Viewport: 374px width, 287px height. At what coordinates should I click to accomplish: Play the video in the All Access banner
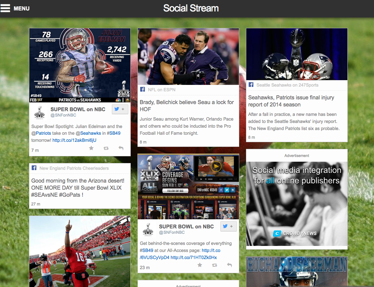point(216,166)
